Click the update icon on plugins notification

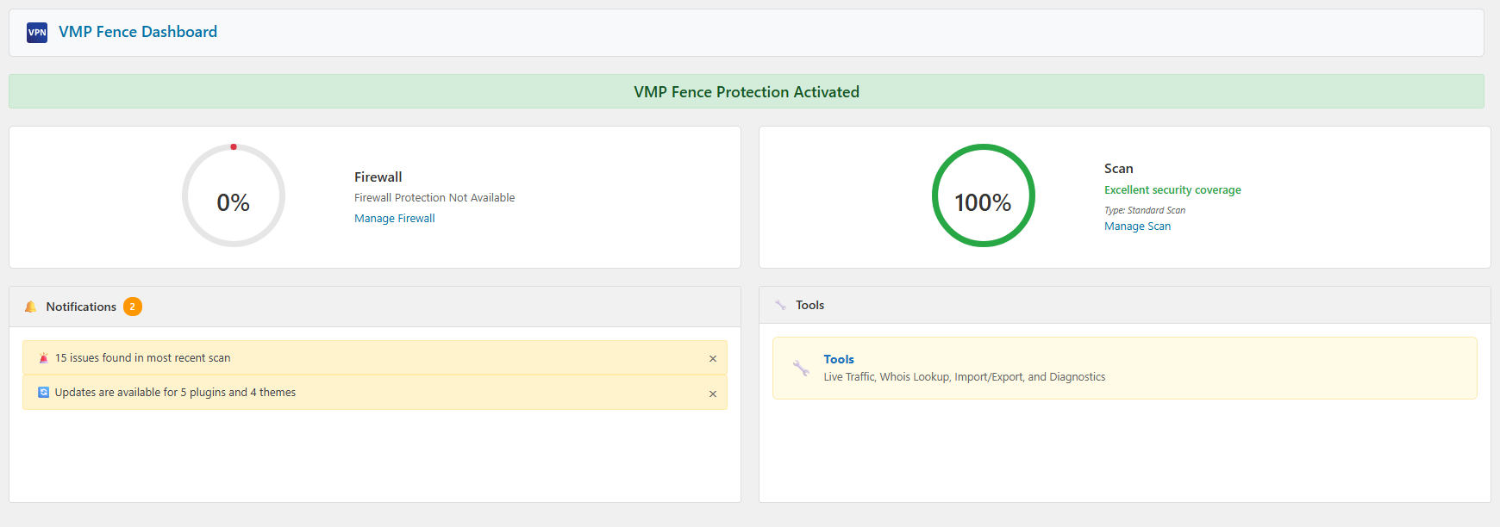(44, 392)
